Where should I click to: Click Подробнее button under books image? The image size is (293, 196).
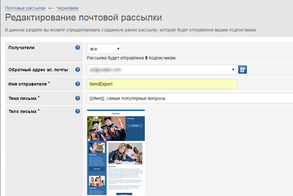click(x=97, y=169)
